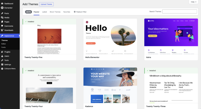Image resolution: width=201 pixels, height=109 pixels.
Task: Click the Downloads cart icon
Action: pyautogui.click(x=2, y=30)
